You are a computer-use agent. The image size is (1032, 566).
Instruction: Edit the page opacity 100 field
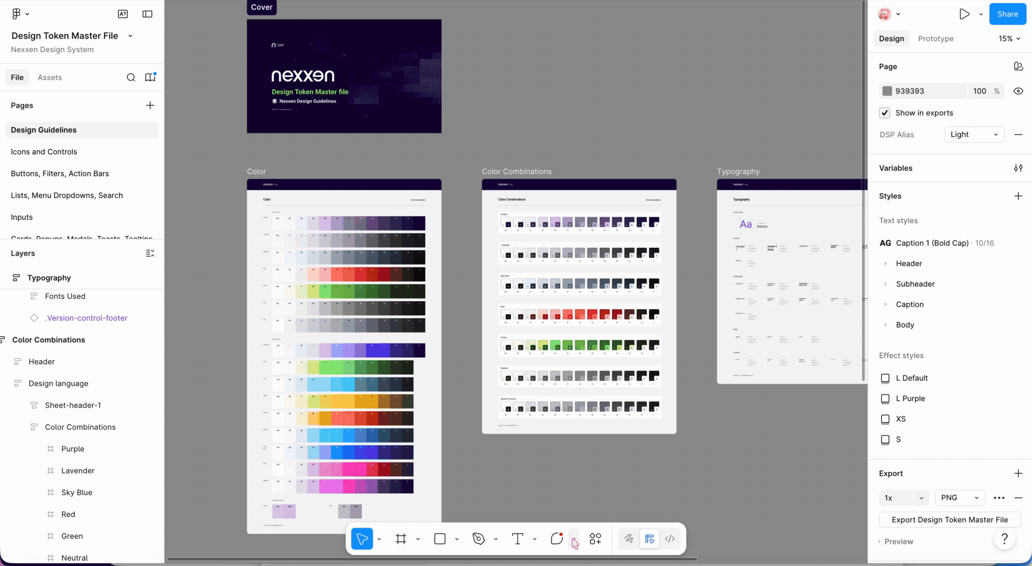coord(979,91)
